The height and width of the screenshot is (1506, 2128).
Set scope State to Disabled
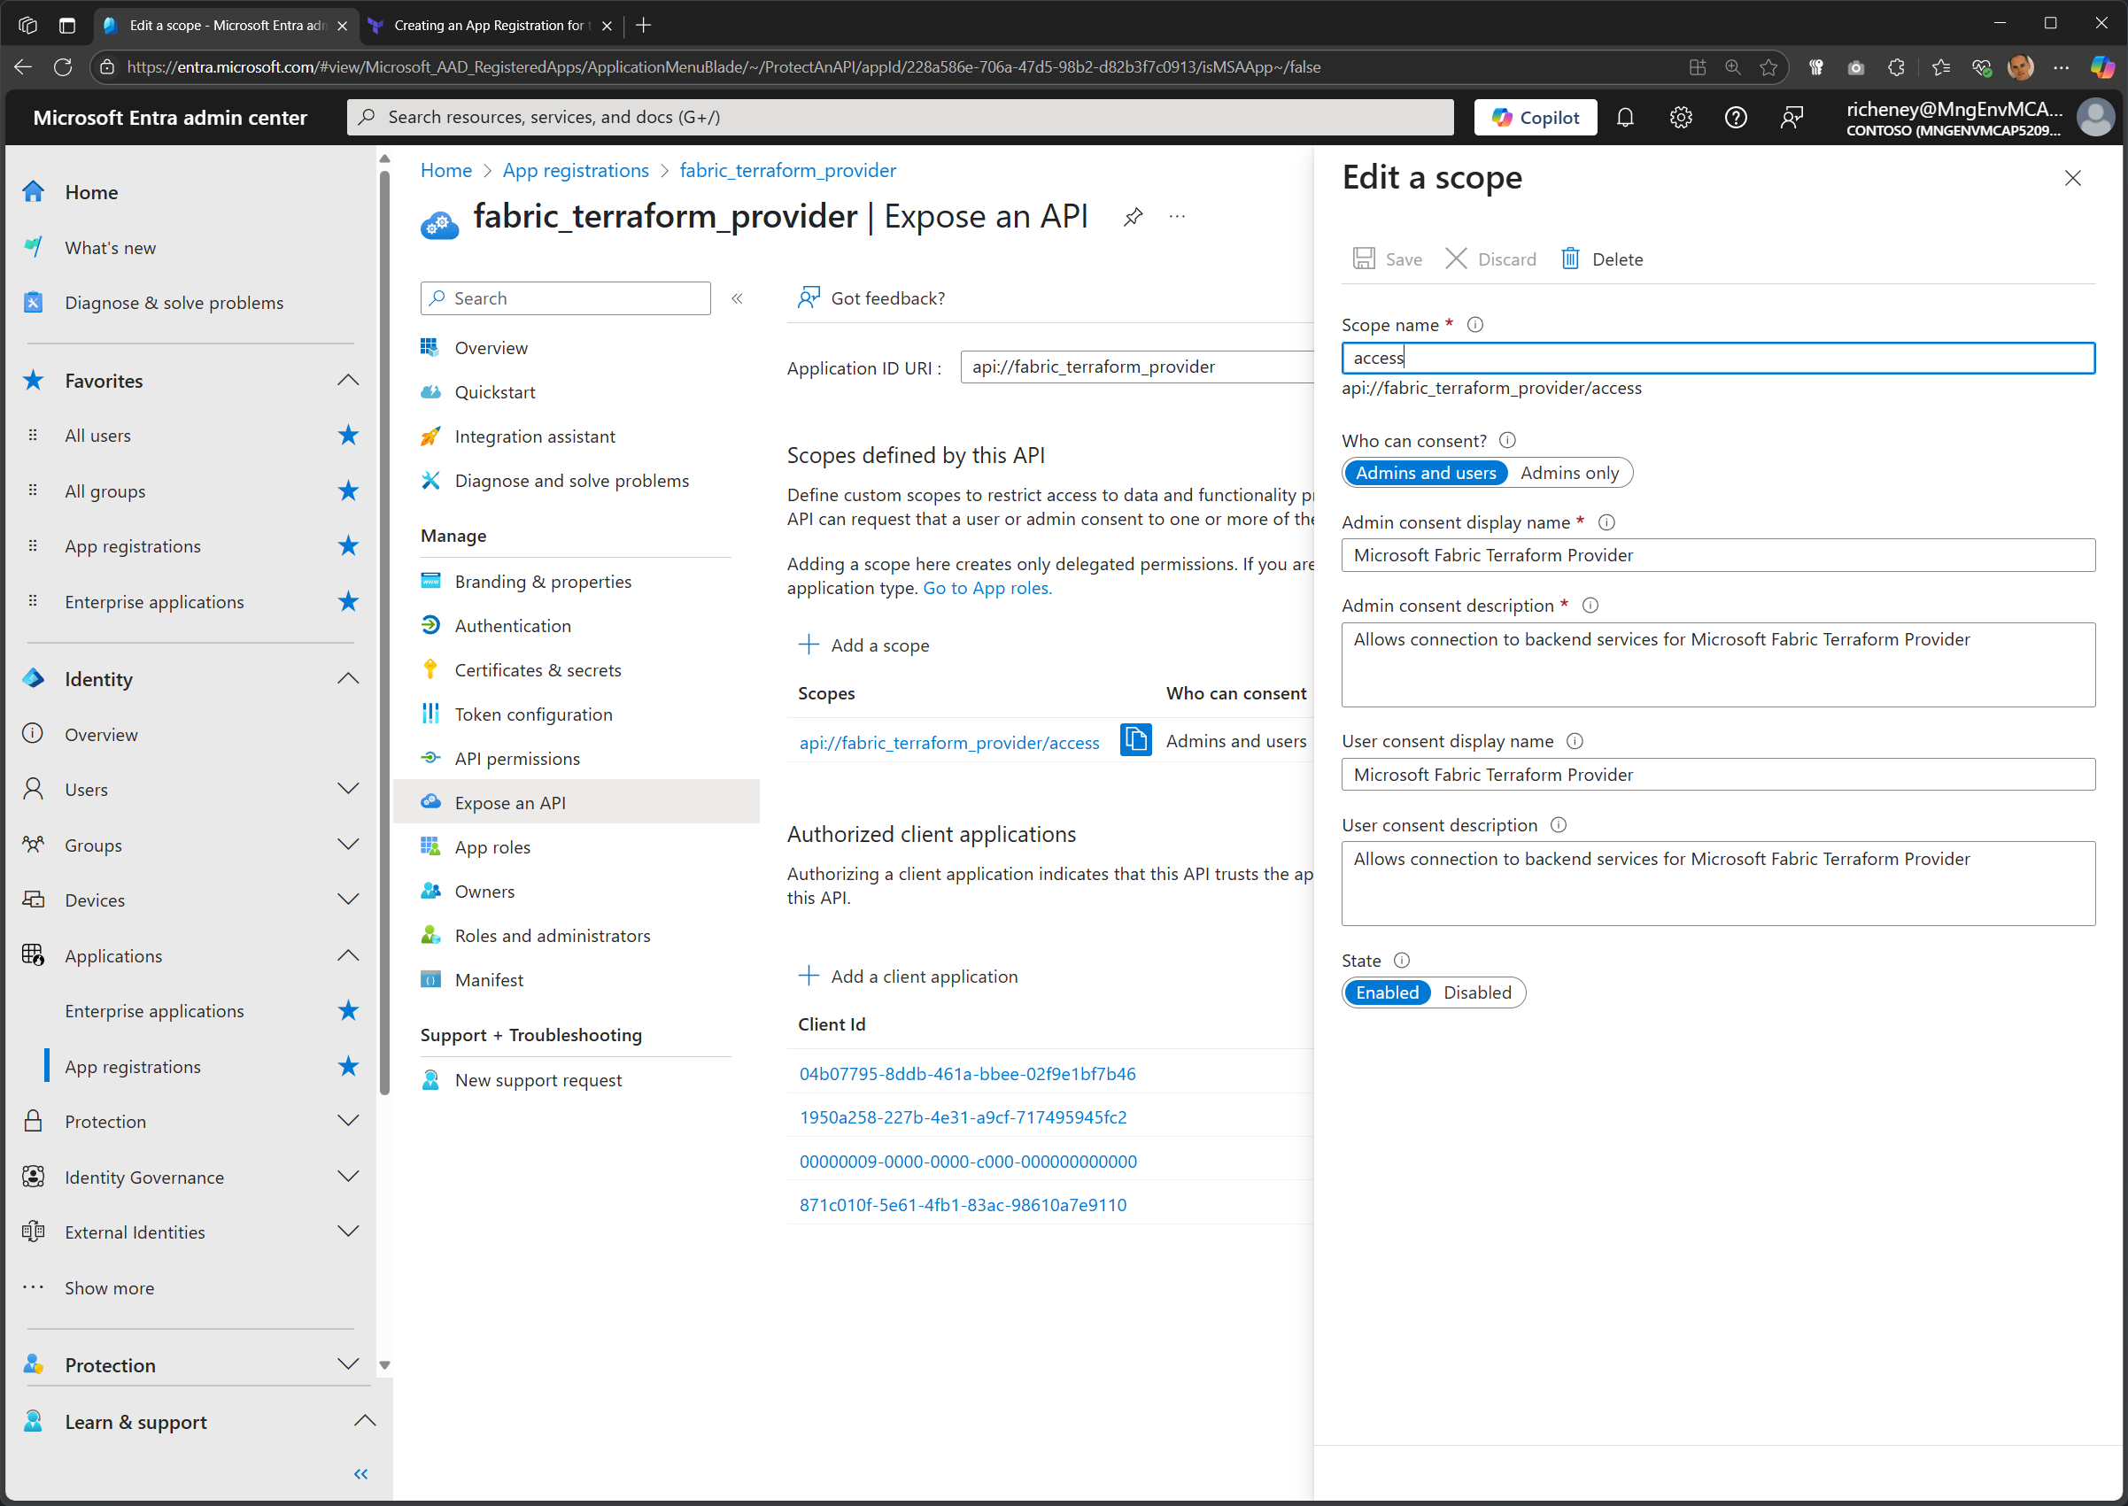(x=1477, y=992)
